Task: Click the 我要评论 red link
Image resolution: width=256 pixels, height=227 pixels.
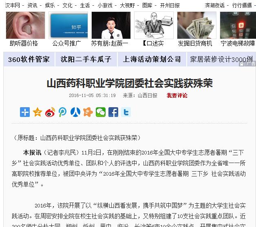Action: tap(177, 95)
